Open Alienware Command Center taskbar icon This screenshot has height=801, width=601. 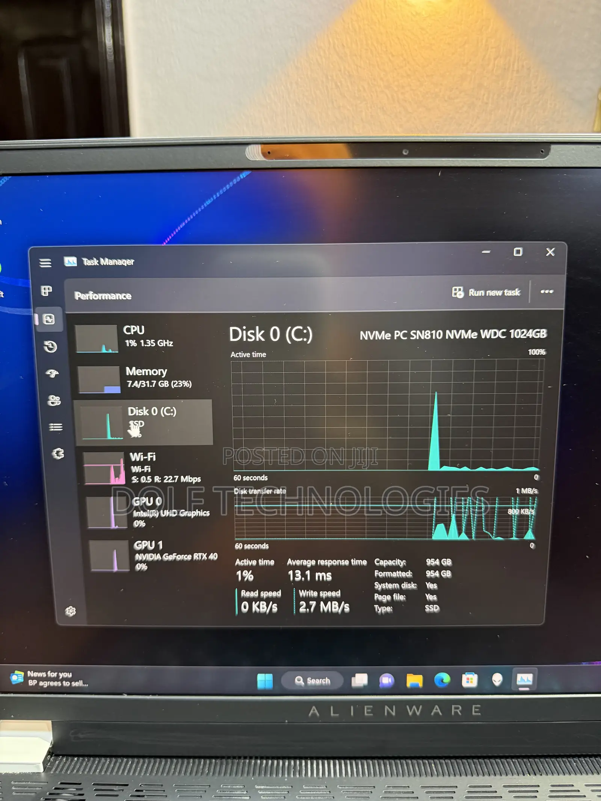[x=497, y=679]
